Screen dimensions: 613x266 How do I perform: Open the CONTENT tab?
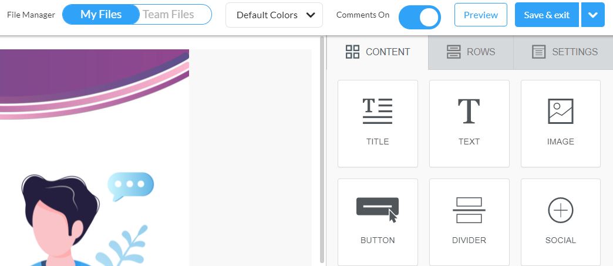coord(378,52)
